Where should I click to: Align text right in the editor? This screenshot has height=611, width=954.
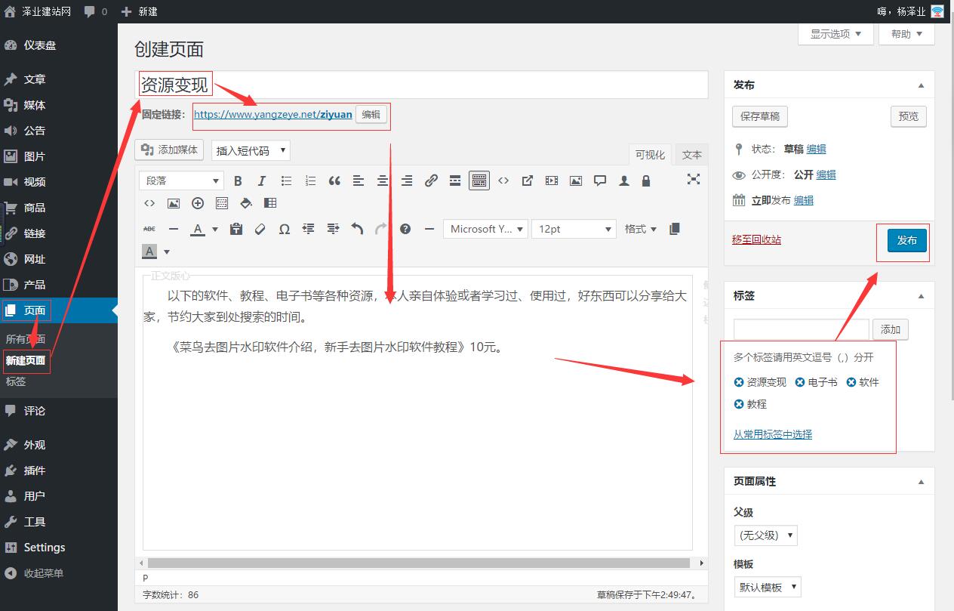(x=407, y=181)
